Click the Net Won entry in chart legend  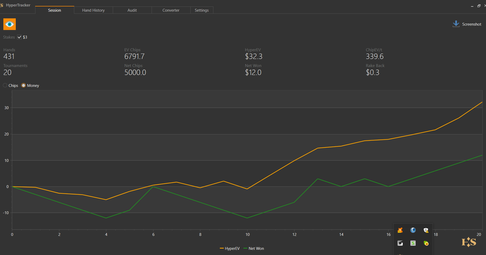[x=254, y=249]
